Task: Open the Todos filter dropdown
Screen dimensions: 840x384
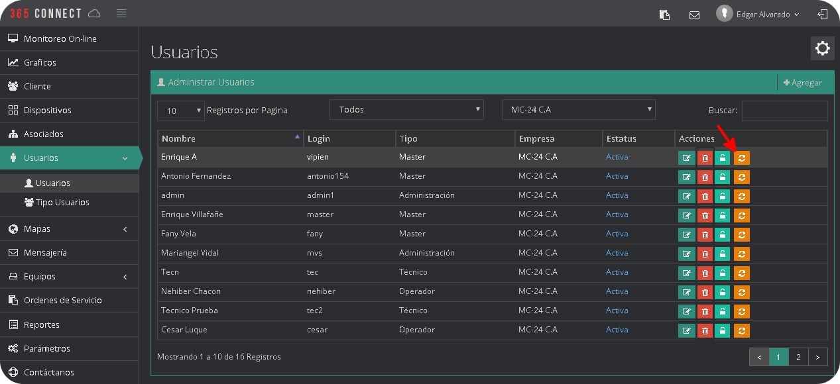Action: [406, 110]
